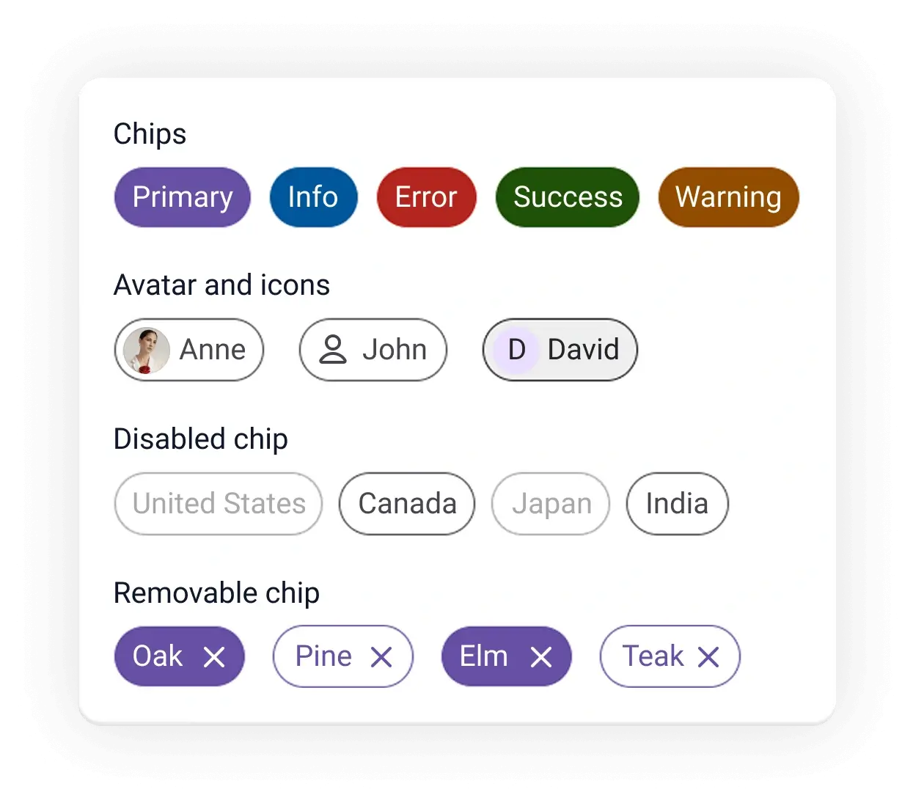This screenshot has width=913, height=803.
Task: Select the Canada chip
Action: point(407,504)
